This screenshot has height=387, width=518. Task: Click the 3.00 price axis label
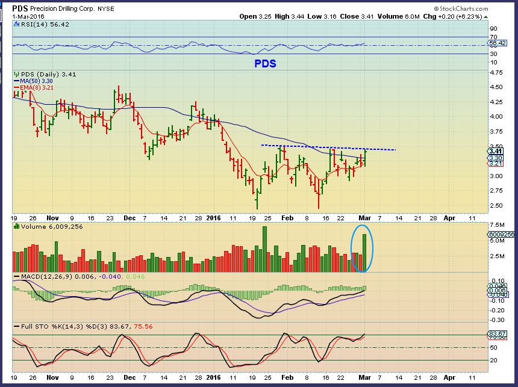pyautogui.click(x=496, y=176)
